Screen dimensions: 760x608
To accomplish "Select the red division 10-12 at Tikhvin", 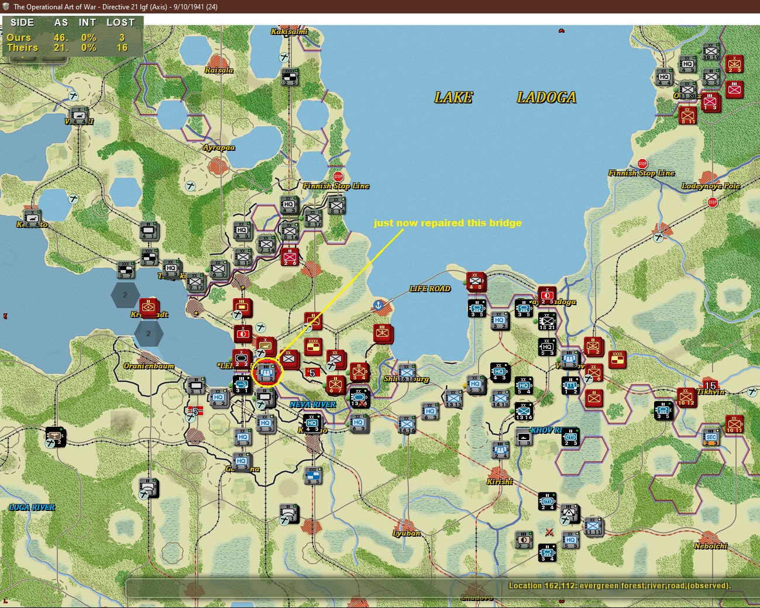I will 686,397.
